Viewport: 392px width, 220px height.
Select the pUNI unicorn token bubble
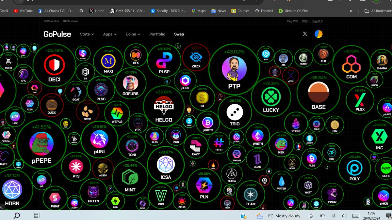coord(99,139)
